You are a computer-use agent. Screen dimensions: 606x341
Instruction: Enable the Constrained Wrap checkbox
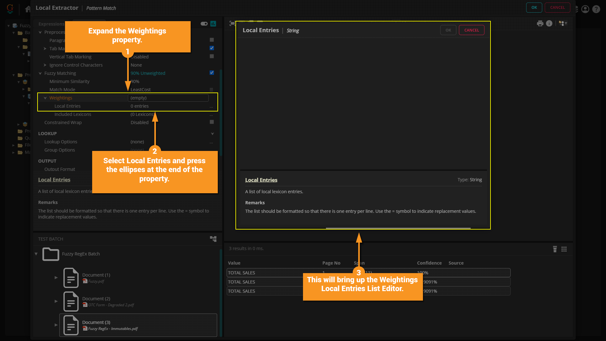212,122
